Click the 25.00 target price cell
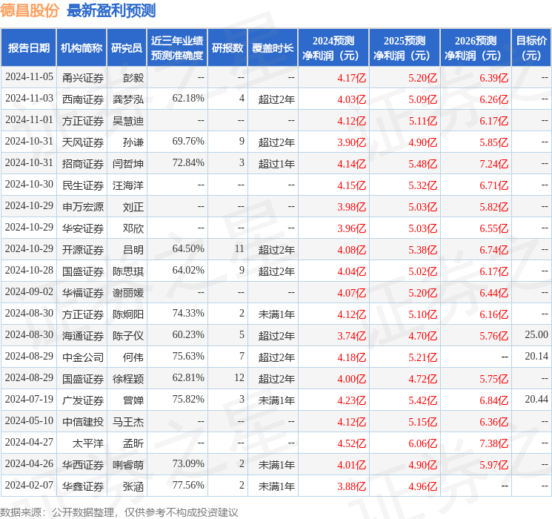This screenshot has width=552, height=519. pyautogui.click(x=536, y=336)
